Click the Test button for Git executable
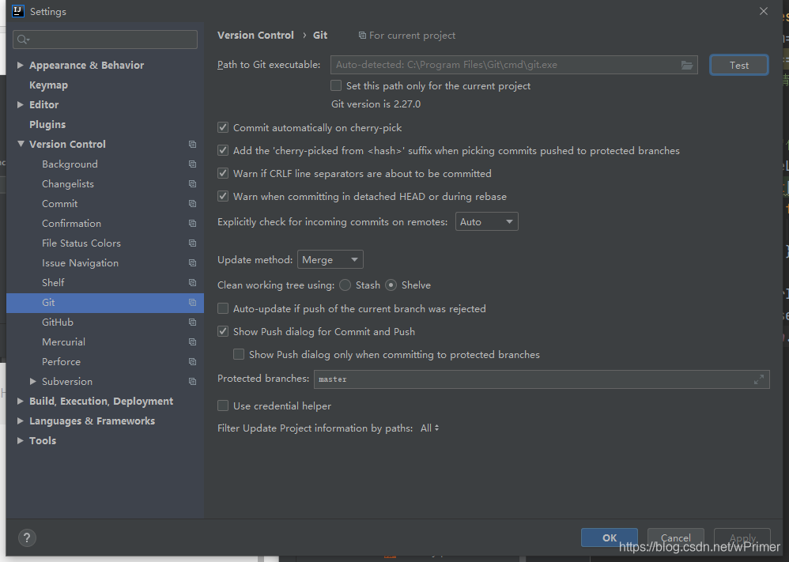The width and height of the screenshot is (789, 562). pyautogui.click(x=738, y=65)
